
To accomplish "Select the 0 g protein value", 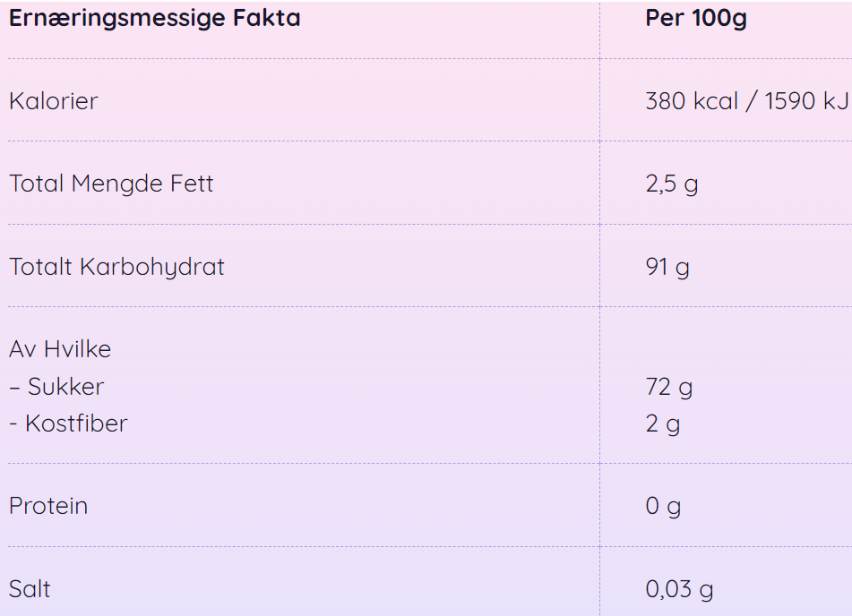I will coord(663,507).
